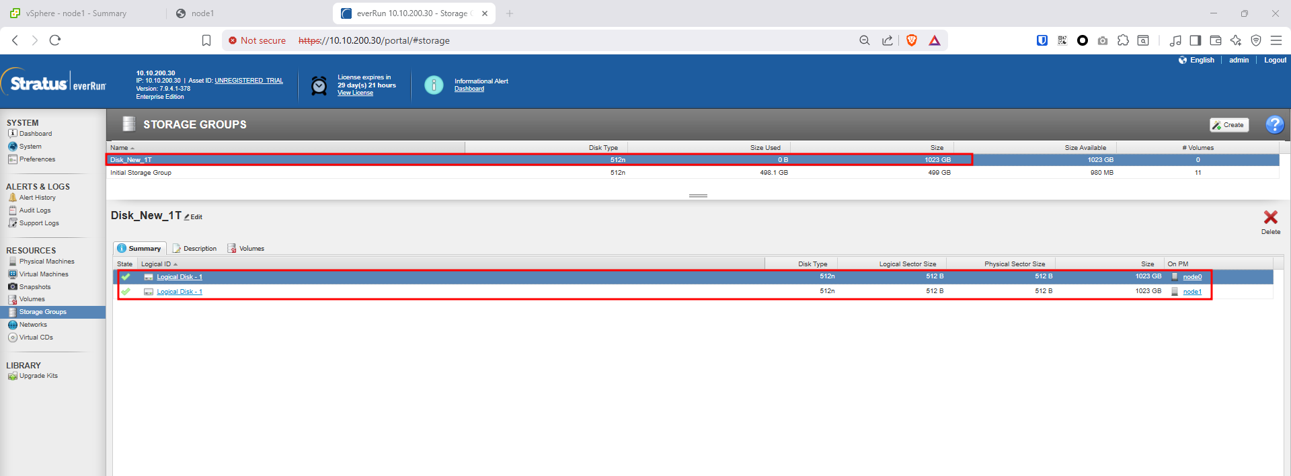
Task: Select the Initial Storage Group row
Action: [x=141, y=173]
